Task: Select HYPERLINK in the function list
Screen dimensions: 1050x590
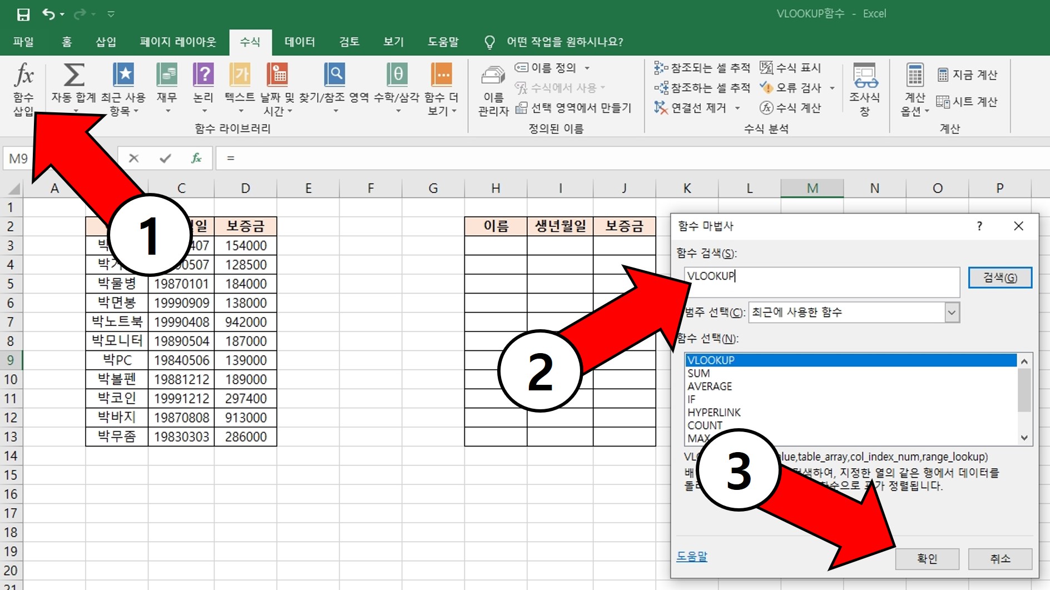Action: tap(850, 413)
